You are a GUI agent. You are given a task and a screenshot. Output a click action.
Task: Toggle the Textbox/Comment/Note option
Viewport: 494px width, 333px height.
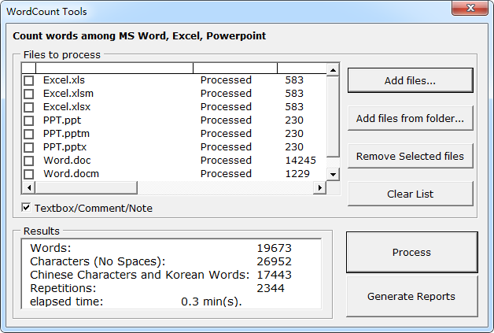coord(27,208)
